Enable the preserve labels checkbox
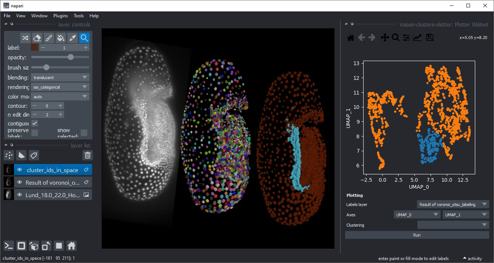Screen dimensions: 494x263 coord(35,133)
